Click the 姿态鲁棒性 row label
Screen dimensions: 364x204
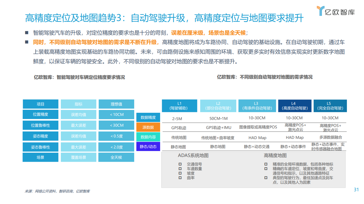click(x=40, y=147)
